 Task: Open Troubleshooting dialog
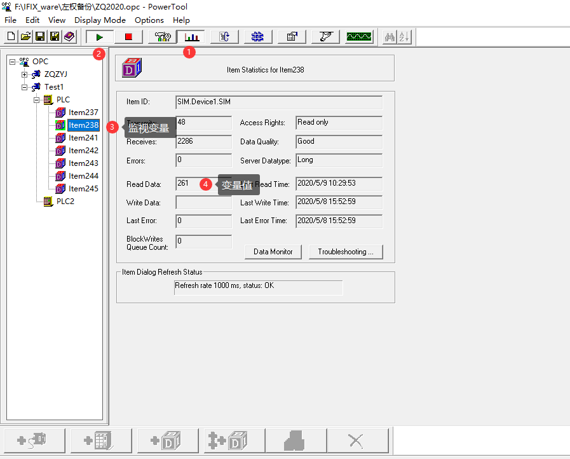[x=345, y=252]
